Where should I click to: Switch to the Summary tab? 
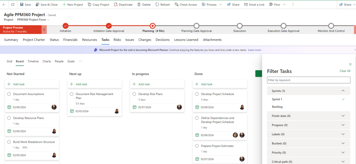pyautogui.click(x=11, y=40)
